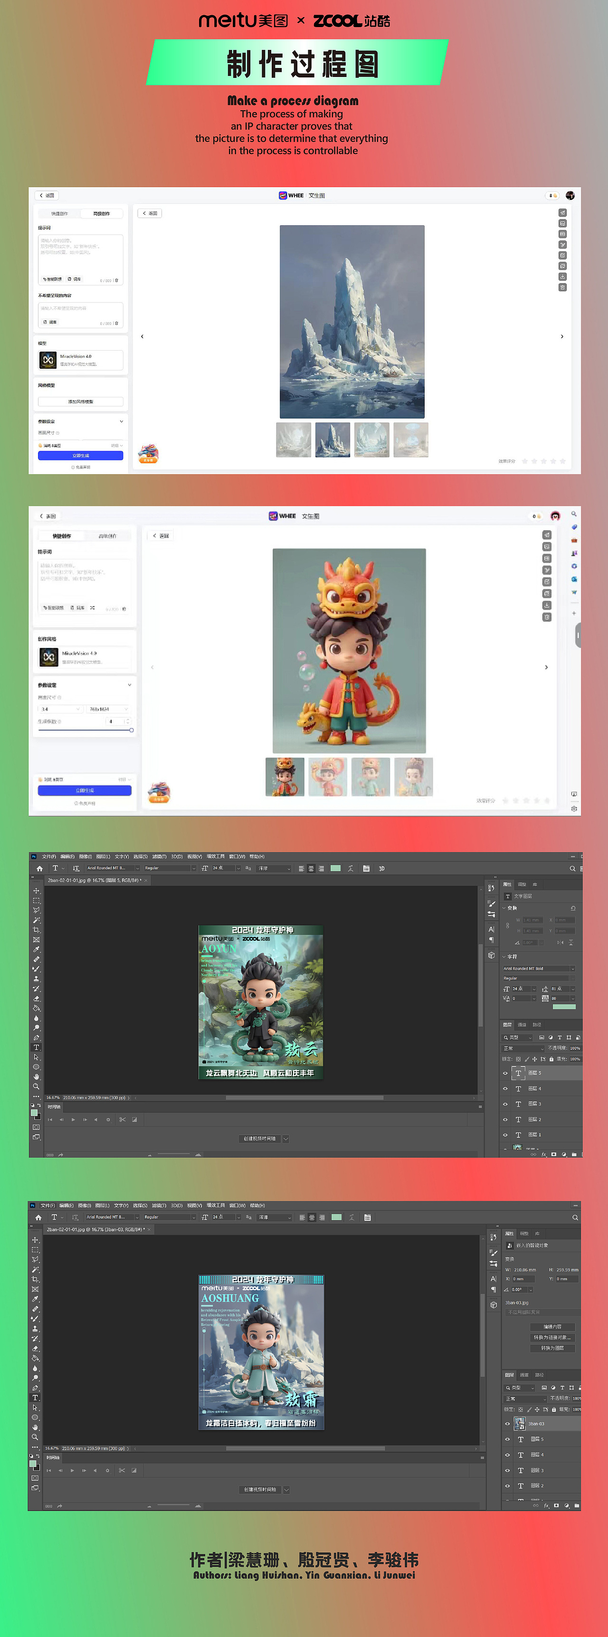Select Hand tool in AOYUN Photoshop window
The image size is (608, 1637).
pos(36,1076)
